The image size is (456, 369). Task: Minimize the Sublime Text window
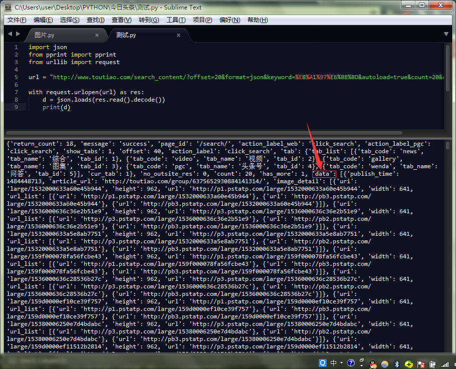[x=408, y=6]
